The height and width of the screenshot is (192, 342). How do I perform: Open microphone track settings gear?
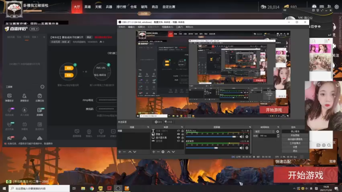coord(247,137)
